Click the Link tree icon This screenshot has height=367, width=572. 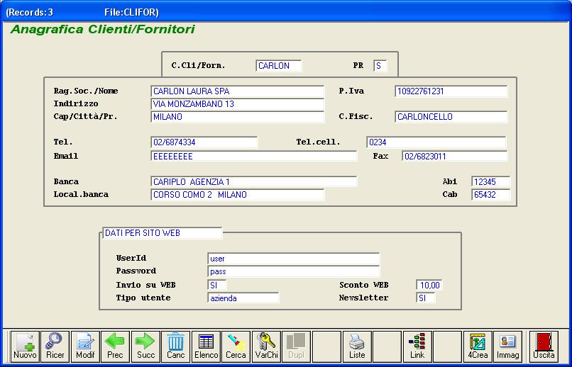[x=417, y=346]
